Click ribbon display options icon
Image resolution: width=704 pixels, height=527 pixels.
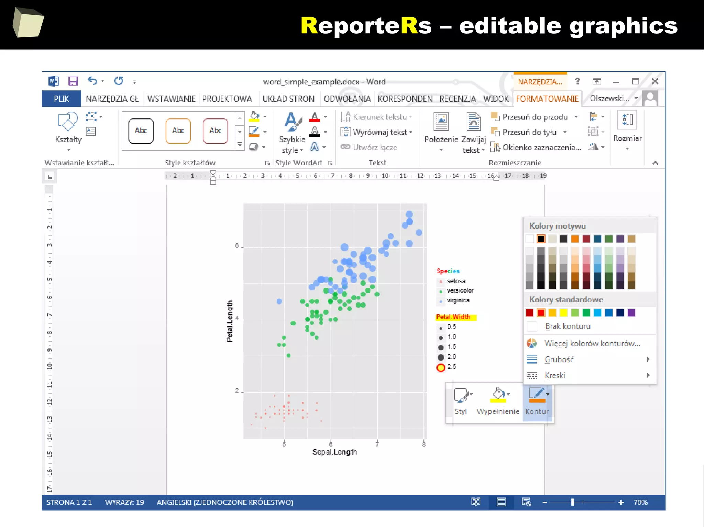597,81
